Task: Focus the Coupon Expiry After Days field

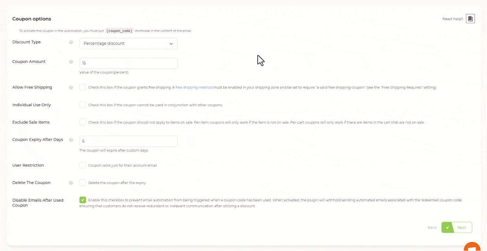Action: click(128, 141)
